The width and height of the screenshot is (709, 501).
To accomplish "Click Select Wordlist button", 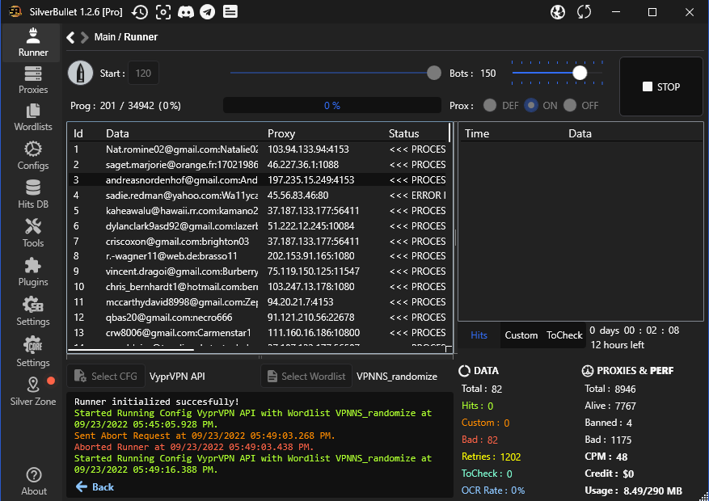I will [x=306, y=377].
